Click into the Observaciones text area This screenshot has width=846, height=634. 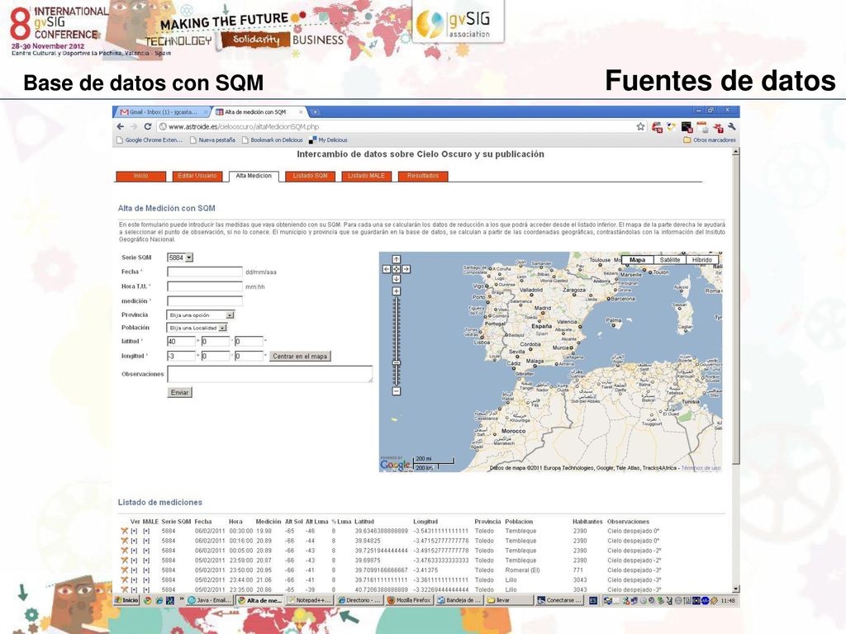[x=270, y=374]
